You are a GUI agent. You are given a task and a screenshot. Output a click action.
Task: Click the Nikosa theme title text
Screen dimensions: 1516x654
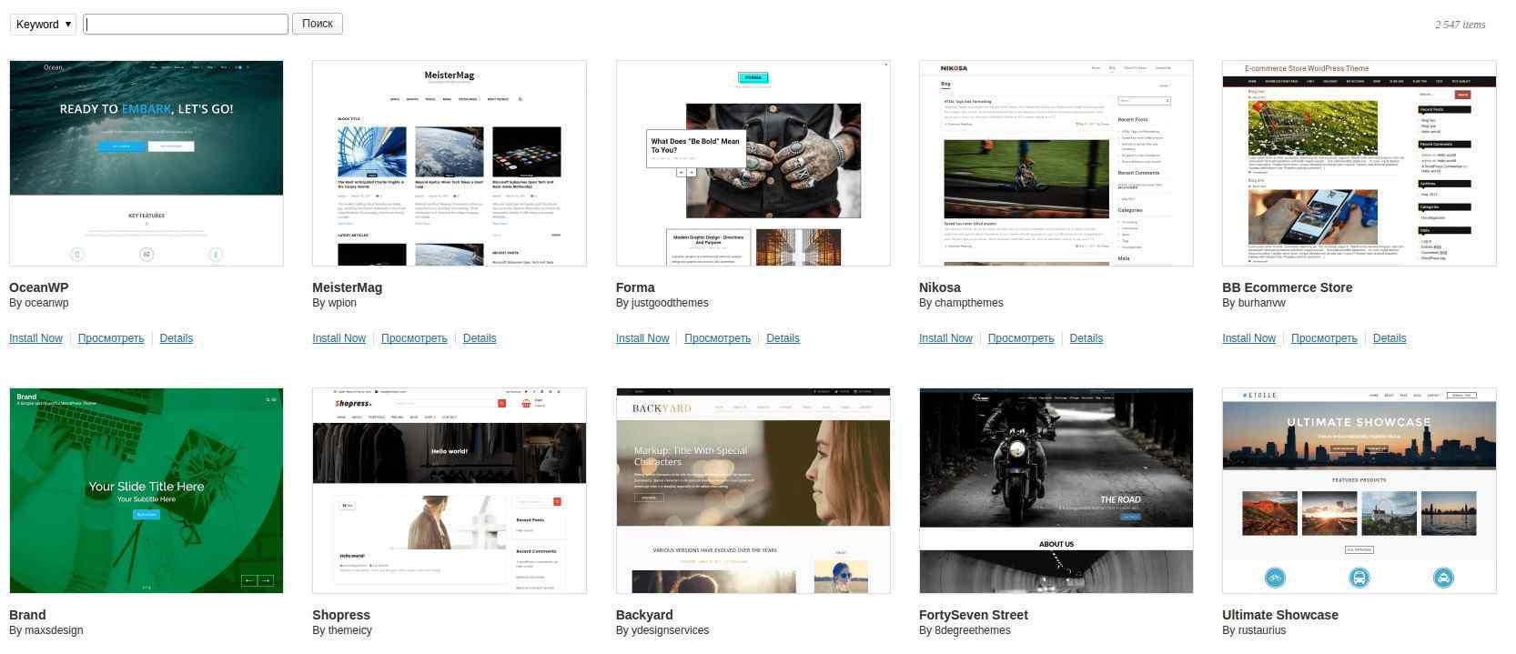pos(940,287)
